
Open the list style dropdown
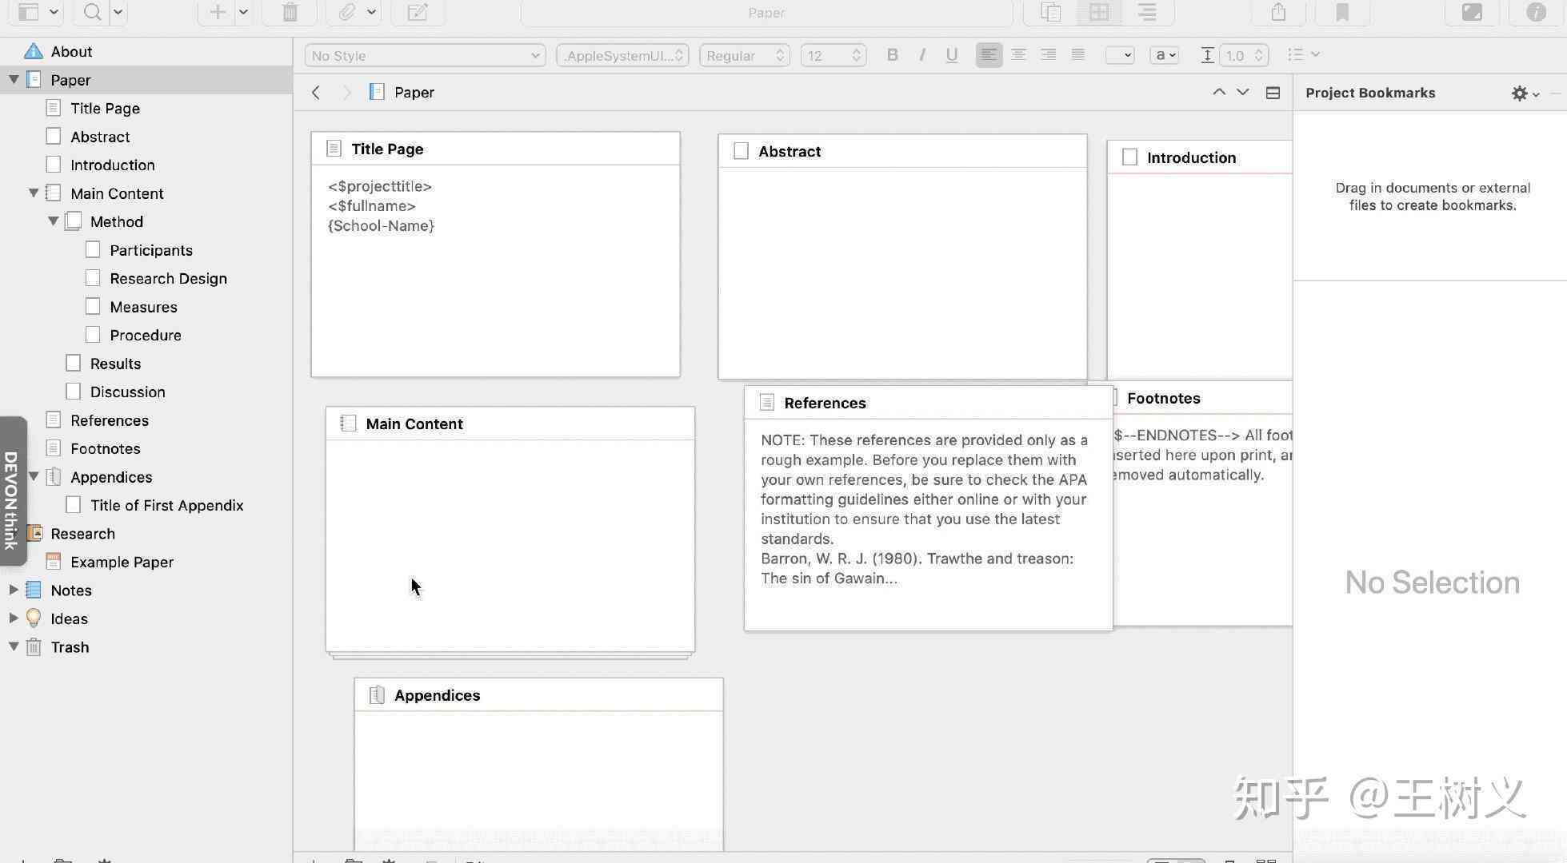tap(1303, 54)
